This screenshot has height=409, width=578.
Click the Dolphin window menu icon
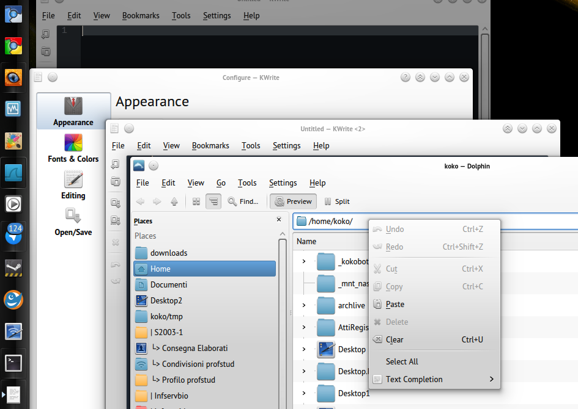139,166
